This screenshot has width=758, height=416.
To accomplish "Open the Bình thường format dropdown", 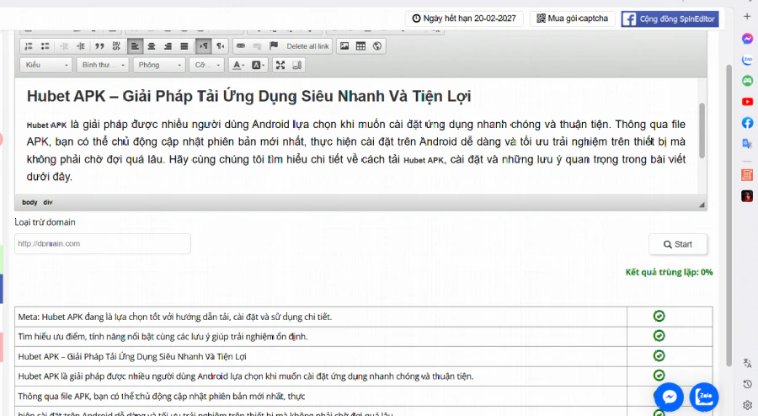I will tap(103, 65).
